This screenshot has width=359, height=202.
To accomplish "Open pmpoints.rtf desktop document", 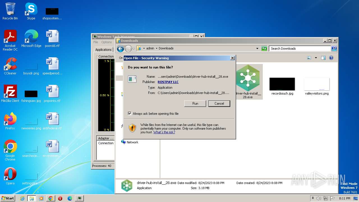I will click(52, 93).
